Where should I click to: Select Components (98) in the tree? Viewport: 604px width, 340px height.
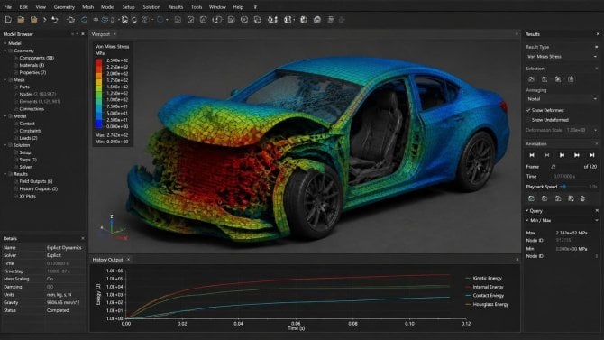pyautogui.click(x=37, y=58)
